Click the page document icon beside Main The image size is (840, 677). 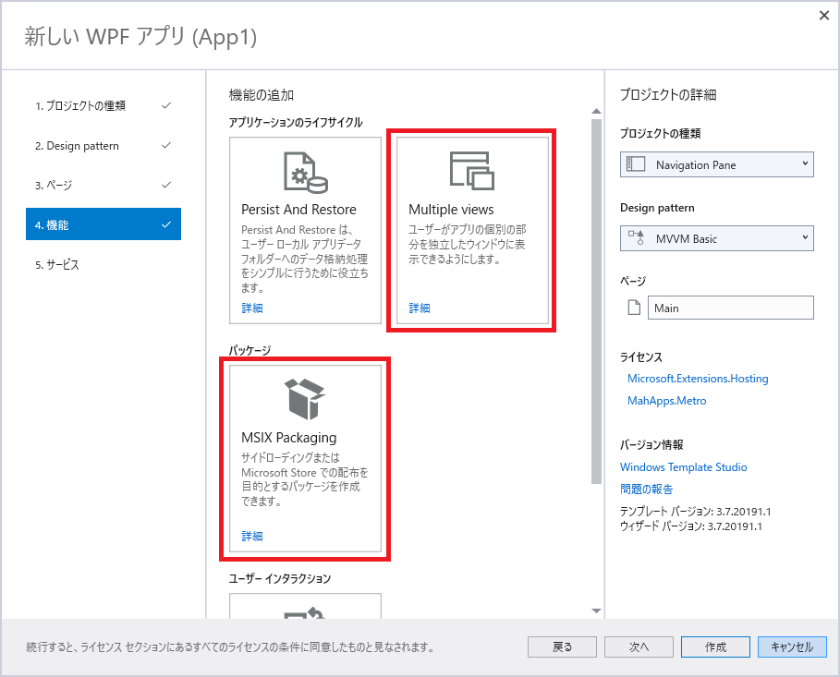click(x=634, y=308)
